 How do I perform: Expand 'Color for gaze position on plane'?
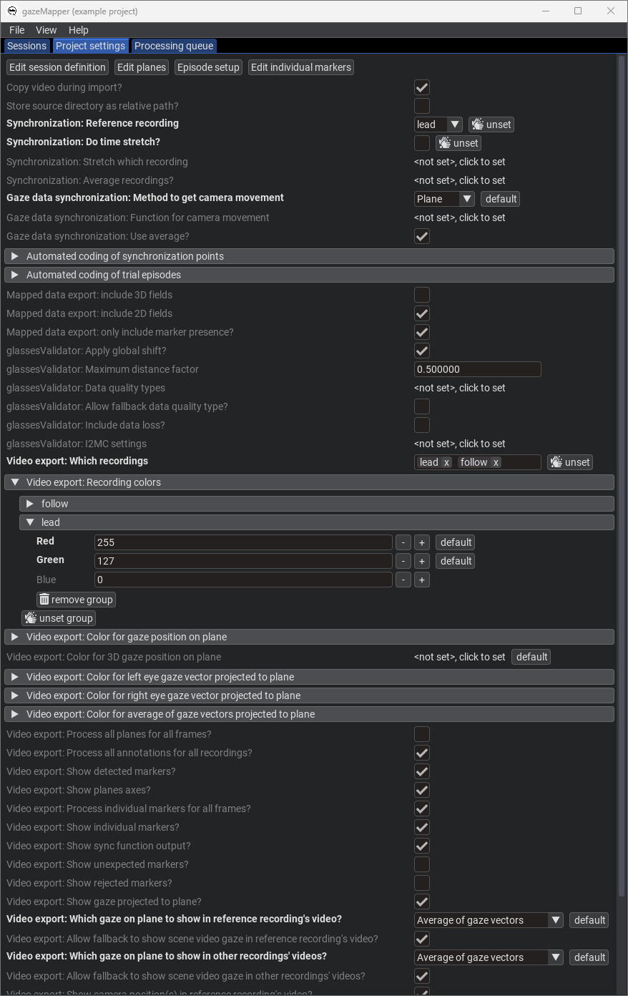coord(309,637)
